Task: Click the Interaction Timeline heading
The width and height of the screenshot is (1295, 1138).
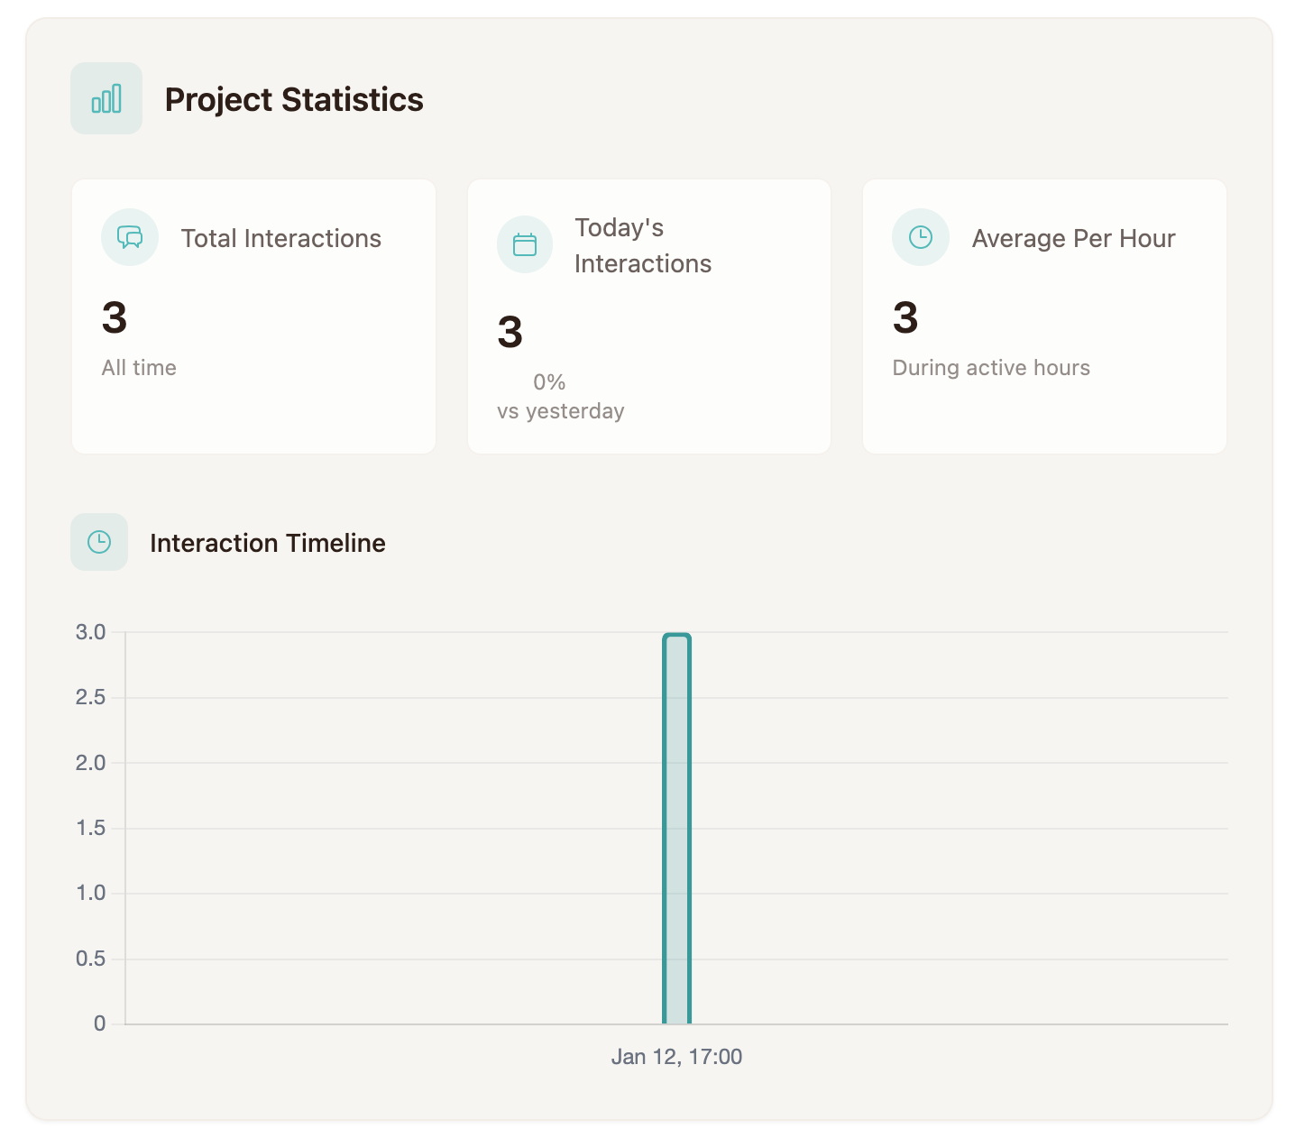Action: pyautogui.click(x=268, y=543)
